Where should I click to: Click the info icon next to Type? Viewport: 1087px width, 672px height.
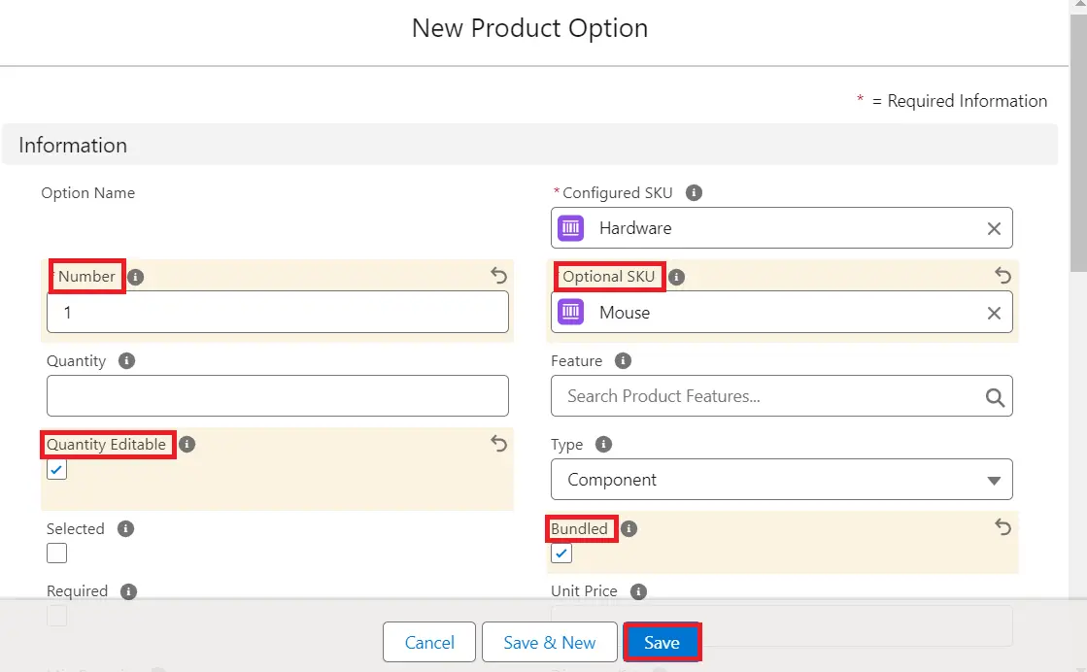pos(603,444)
